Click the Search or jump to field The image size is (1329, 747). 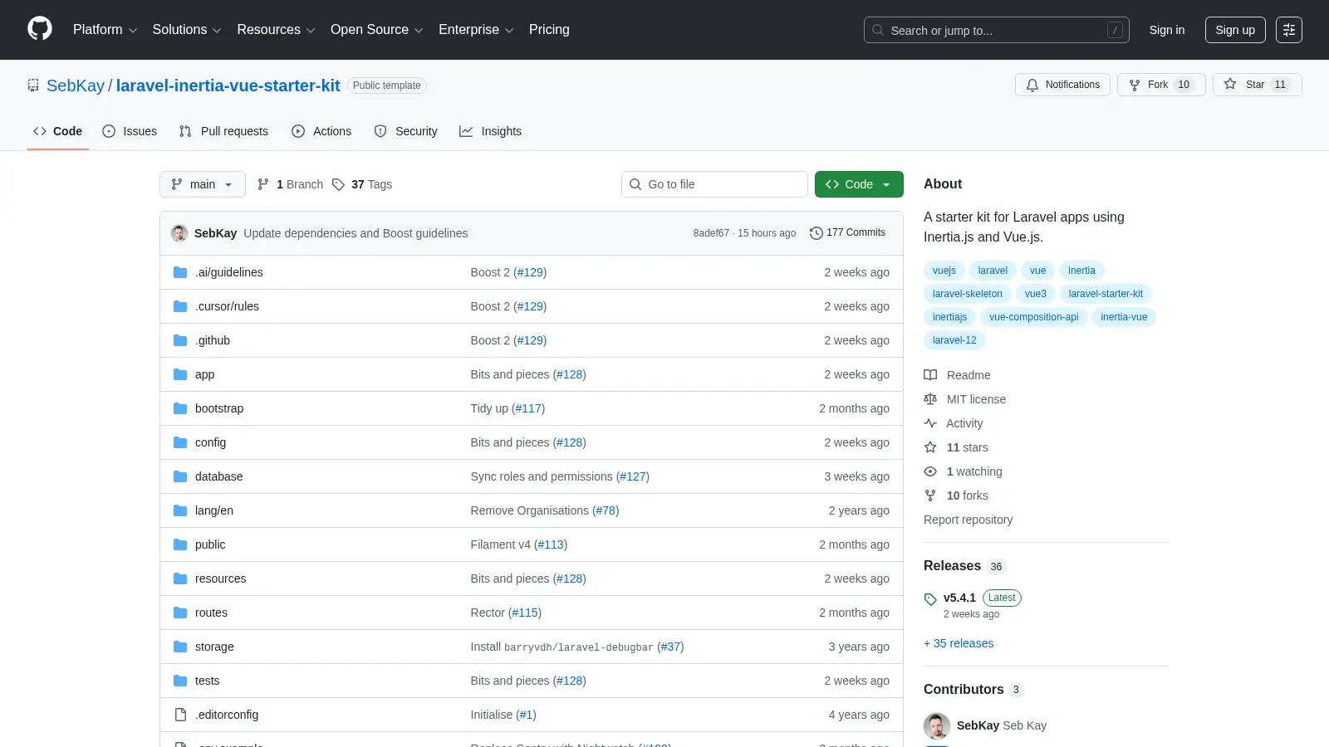tap(997, 30)
